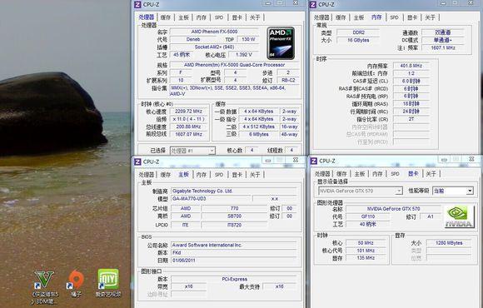Switch to 处理器 tab in mainboard window
The image size is (483, 308).
[x=146, y=175]
